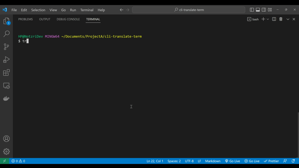This screenshot has height=168, width=299.
Task: Click MINGW64 text in the prompt
Action: (52, 36)
